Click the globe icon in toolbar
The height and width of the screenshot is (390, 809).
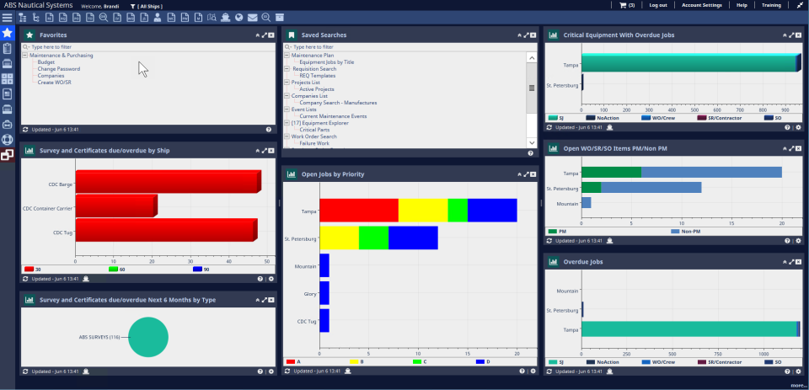pyautogui.click(x=238, y=17)
